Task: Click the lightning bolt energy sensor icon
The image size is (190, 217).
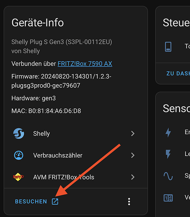Action: click(x=168, y=132)
